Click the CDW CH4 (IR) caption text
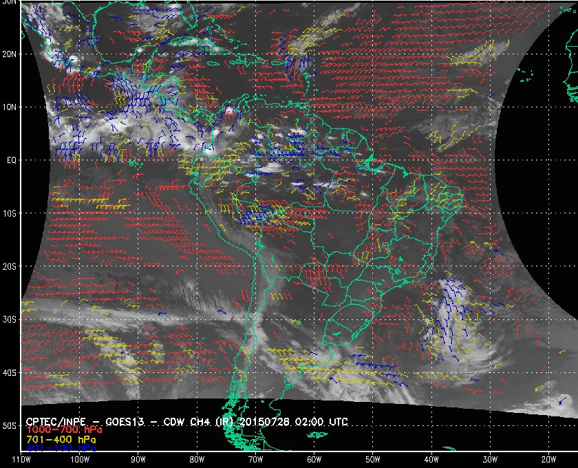Viewport: 578px width, 468px height. 200,422
